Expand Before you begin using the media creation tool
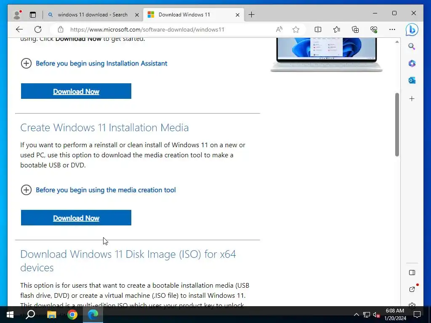 [x=98, y=190]
